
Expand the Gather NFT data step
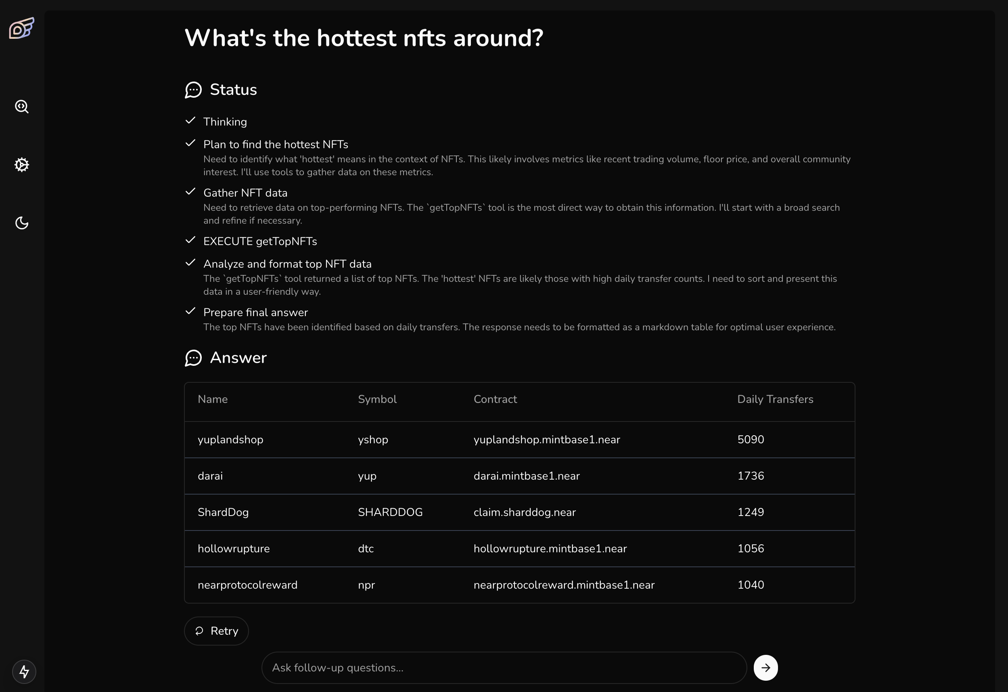[x=245, y=193]
